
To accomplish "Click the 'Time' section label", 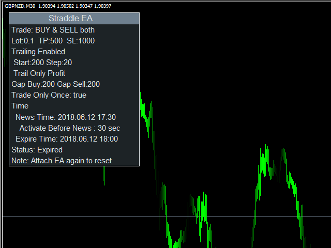I will point(20,106).
